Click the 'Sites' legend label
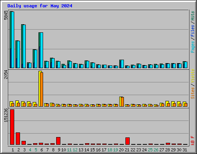The width and height of the screenshot is (197, 154). pos(193,93)
